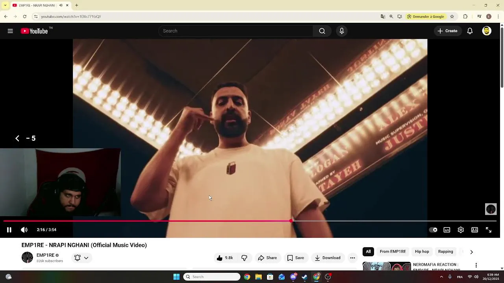
Task: Mute the tab via speaker icon
Action: (x=61, y=5)
